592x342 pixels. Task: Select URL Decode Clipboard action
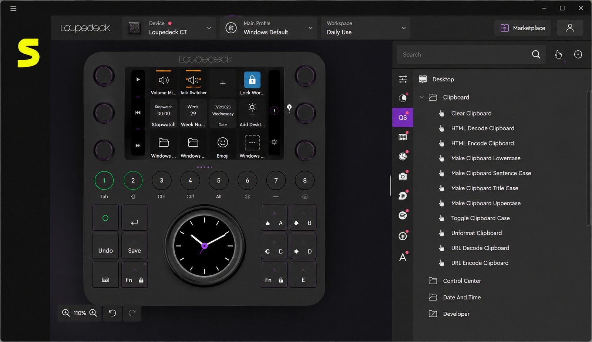click(480, 248)
